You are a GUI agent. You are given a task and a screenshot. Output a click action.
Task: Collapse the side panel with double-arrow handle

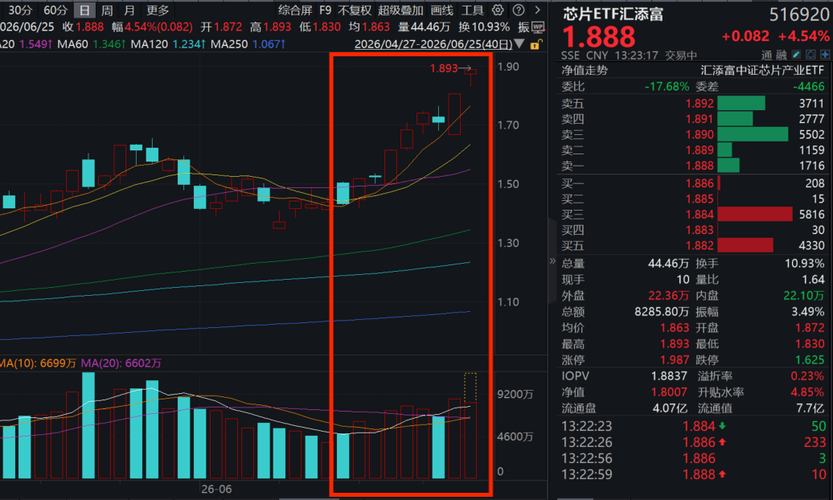(552, 261)
